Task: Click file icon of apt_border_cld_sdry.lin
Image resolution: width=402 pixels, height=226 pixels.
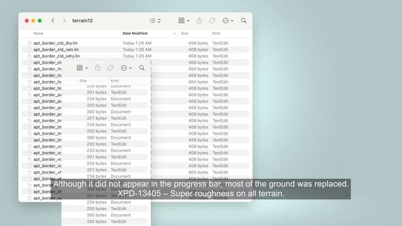Action: pos(30,56)
